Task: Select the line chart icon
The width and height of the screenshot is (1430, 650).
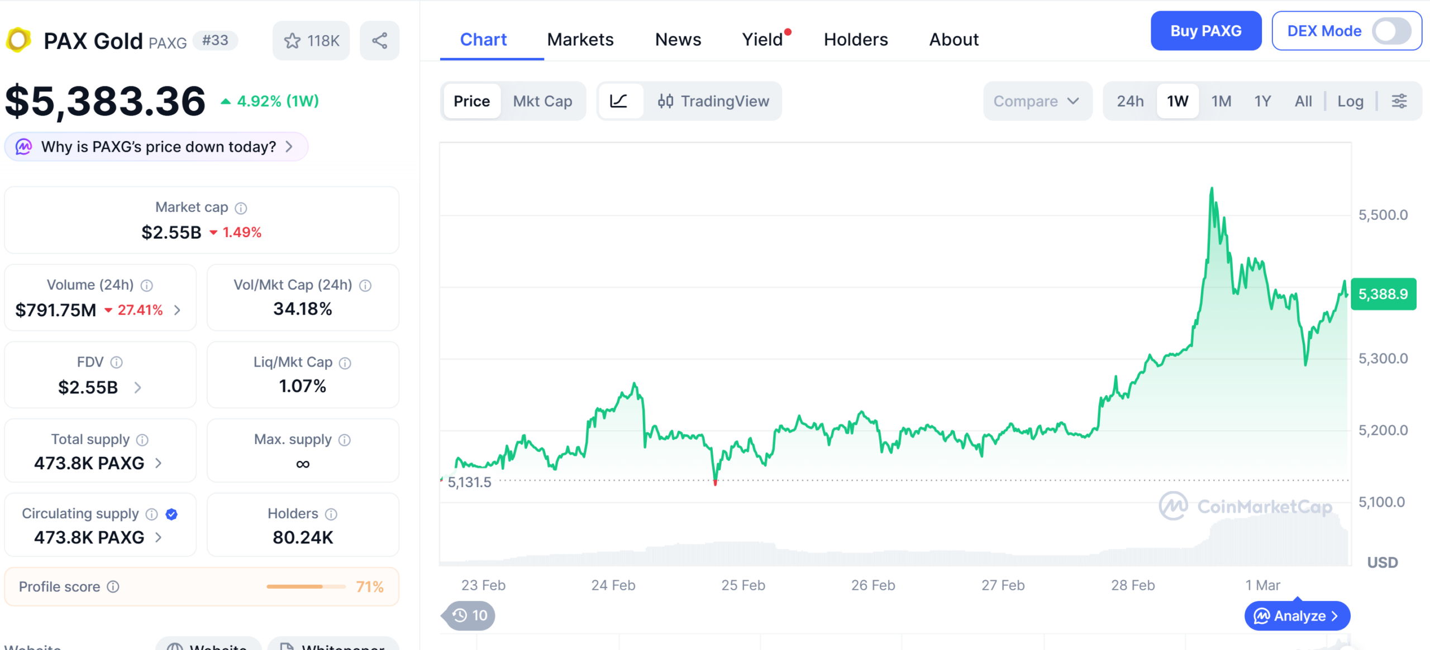Action: coord(620,101)
